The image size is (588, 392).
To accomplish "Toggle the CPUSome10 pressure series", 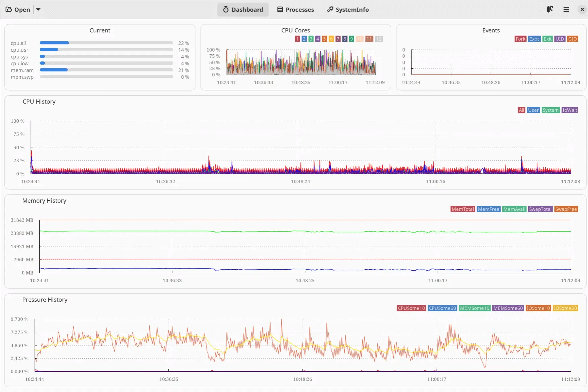I will [412, 308].
